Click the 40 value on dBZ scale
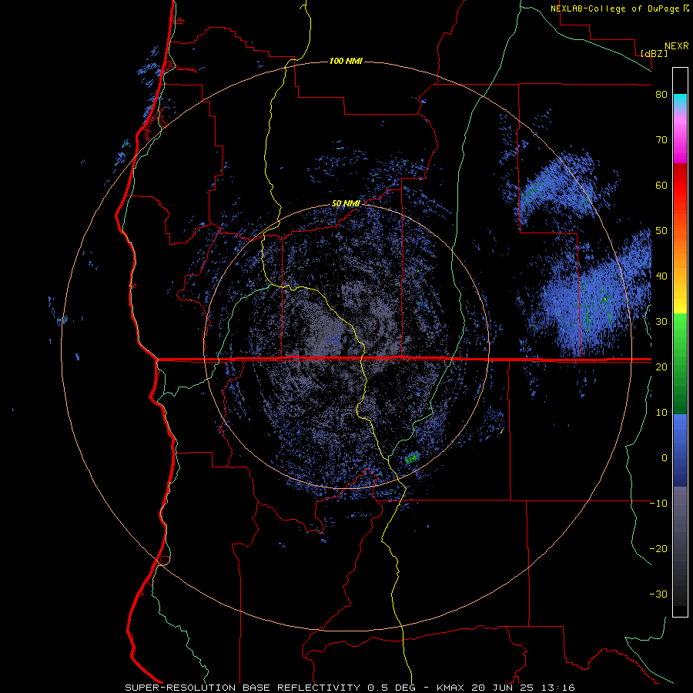The height and width of the screenshot is (693, 693). tap(661, 276)
